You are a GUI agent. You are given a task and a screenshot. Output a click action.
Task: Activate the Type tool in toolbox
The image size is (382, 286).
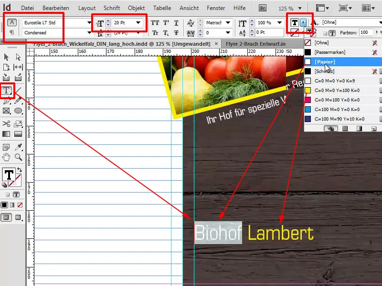tap(6, 91)
